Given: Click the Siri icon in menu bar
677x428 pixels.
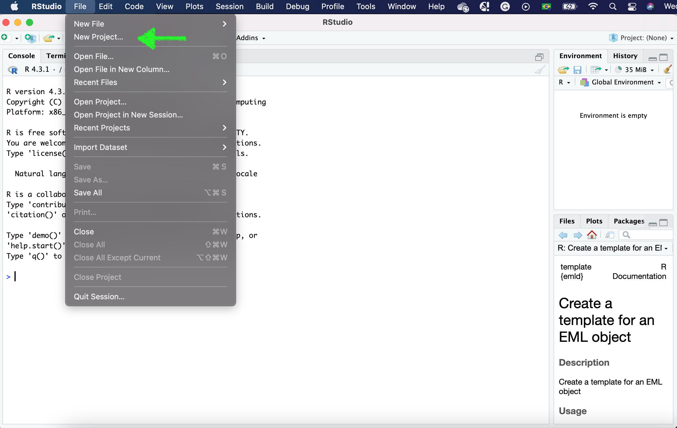Looking at the screenshot, I should point(650,6).
